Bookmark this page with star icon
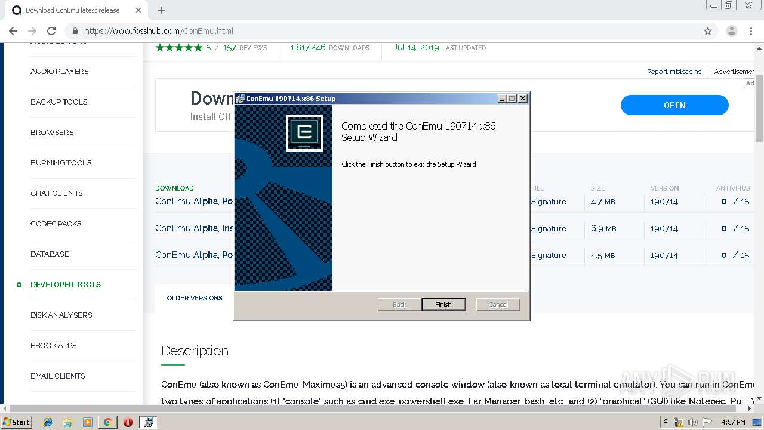Image resolution: width=764 pixels, height=430 pixels. [x=708, y=31]
